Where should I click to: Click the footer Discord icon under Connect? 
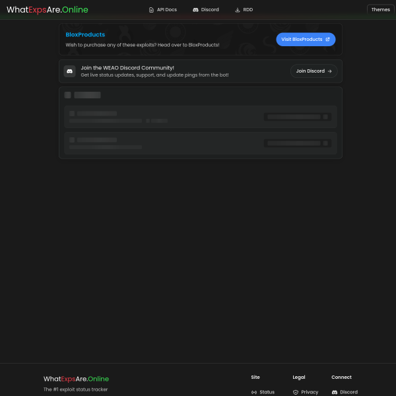335,392
